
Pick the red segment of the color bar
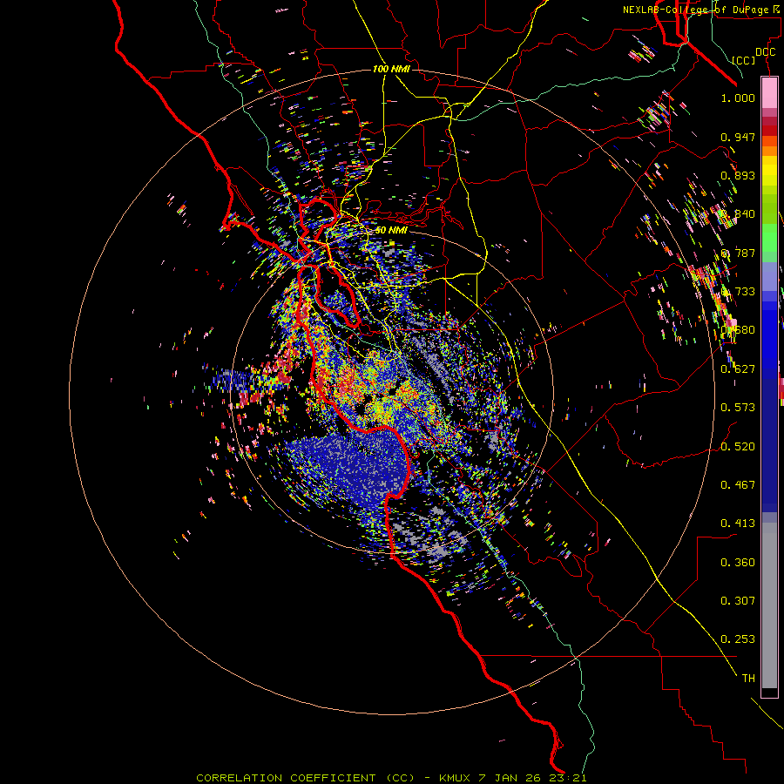(x=769, y=130)
